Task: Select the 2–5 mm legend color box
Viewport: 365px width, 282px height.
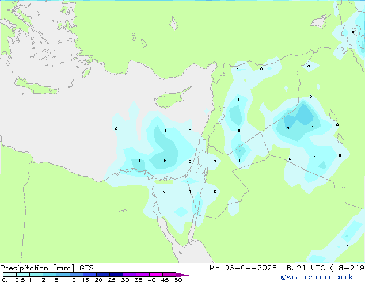Action: click(x=50, y=275)
